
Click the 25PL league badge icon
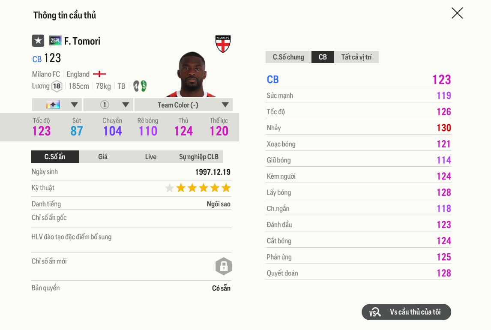point(54,41)
